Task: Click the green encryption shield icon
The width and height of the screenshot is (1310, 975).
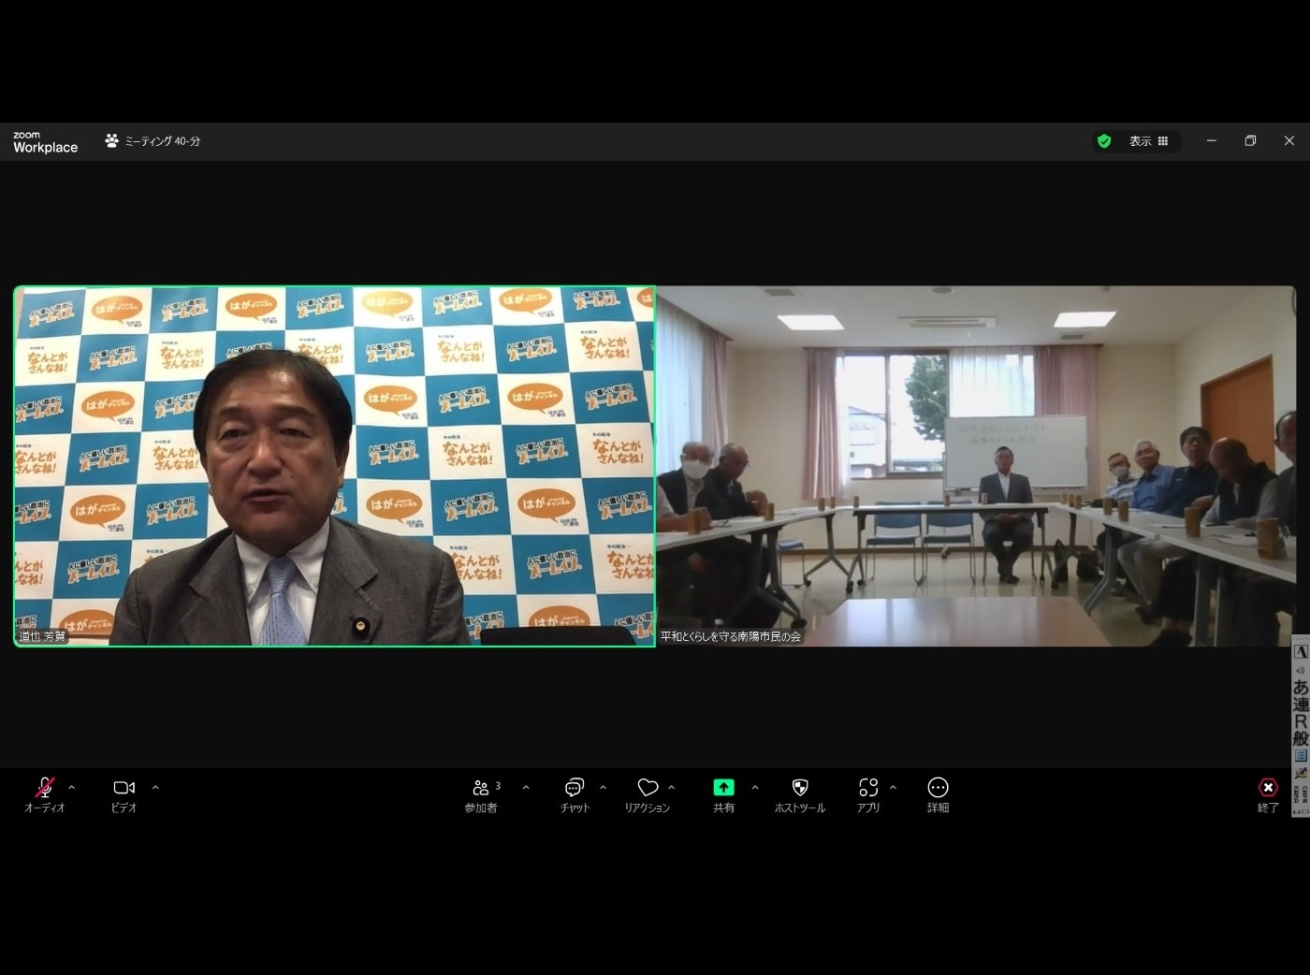Action: coord(1104,141)
